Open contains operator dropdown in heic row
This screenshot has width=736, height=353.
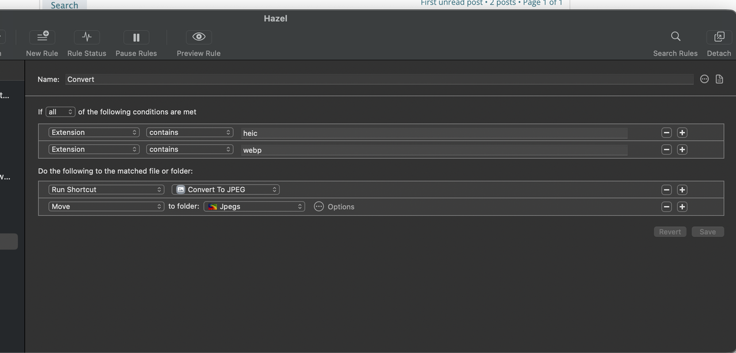[190, 133]
